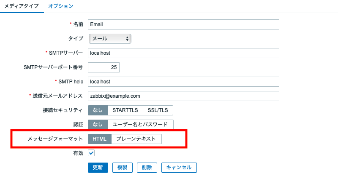Screen dimensions: 338x179
Task: Click the SMTPサーバーポート番号 field showing 25
Action: [104, 67]
